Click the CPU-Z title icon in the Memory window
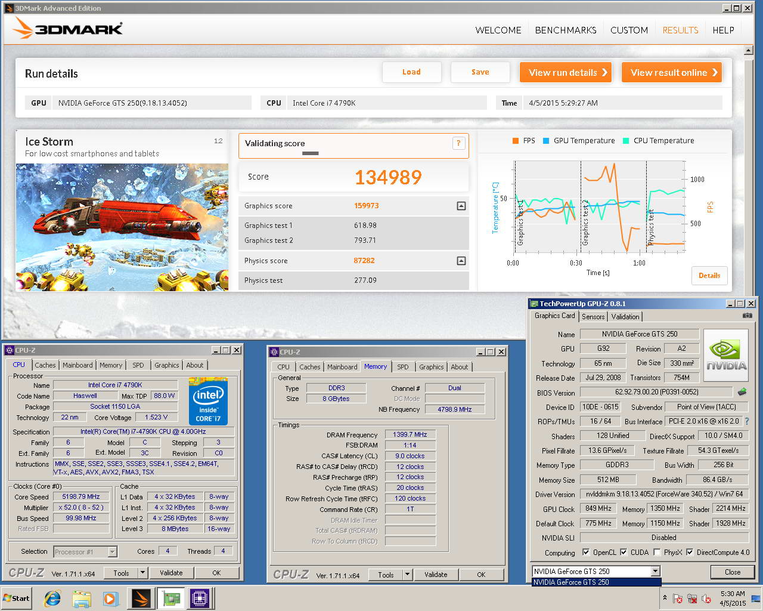This screenshot has height=611, width=763. tap(274, 352)
